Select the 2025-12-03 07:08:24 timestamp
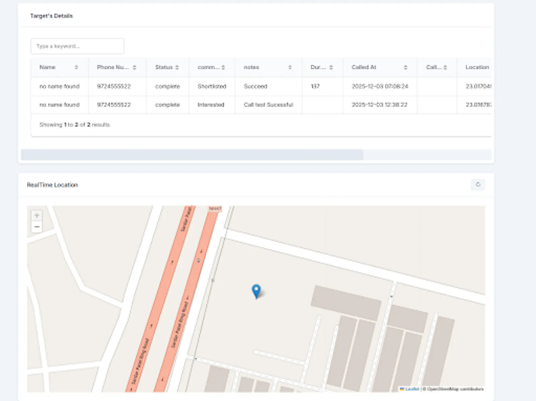 (x=380, y=86)
